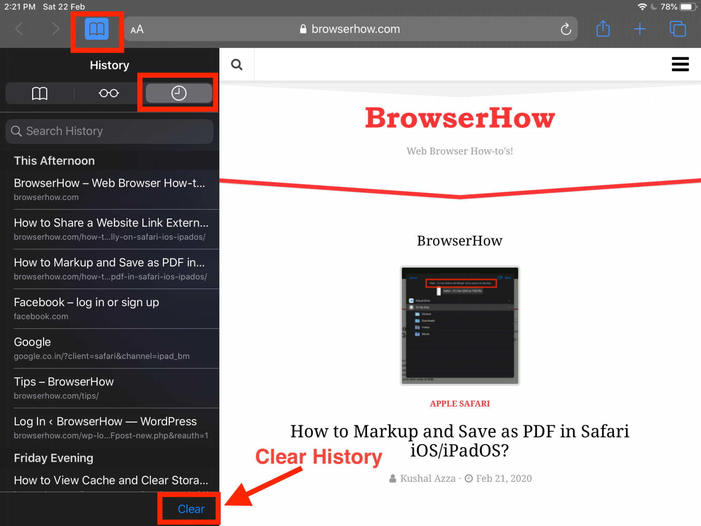Open the hamburger menu on the website
This screenshot has height=526, width=701.
click(680, 64)
